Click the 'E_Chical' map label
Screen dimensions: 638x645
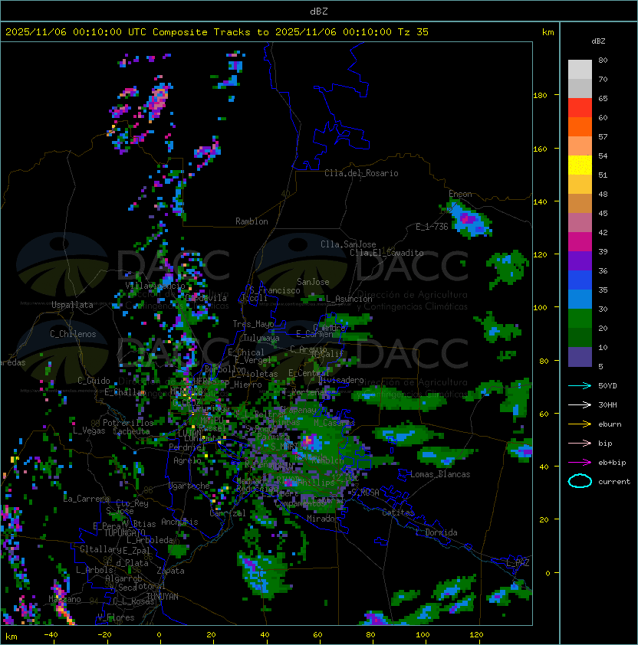[x=246, y=352]
